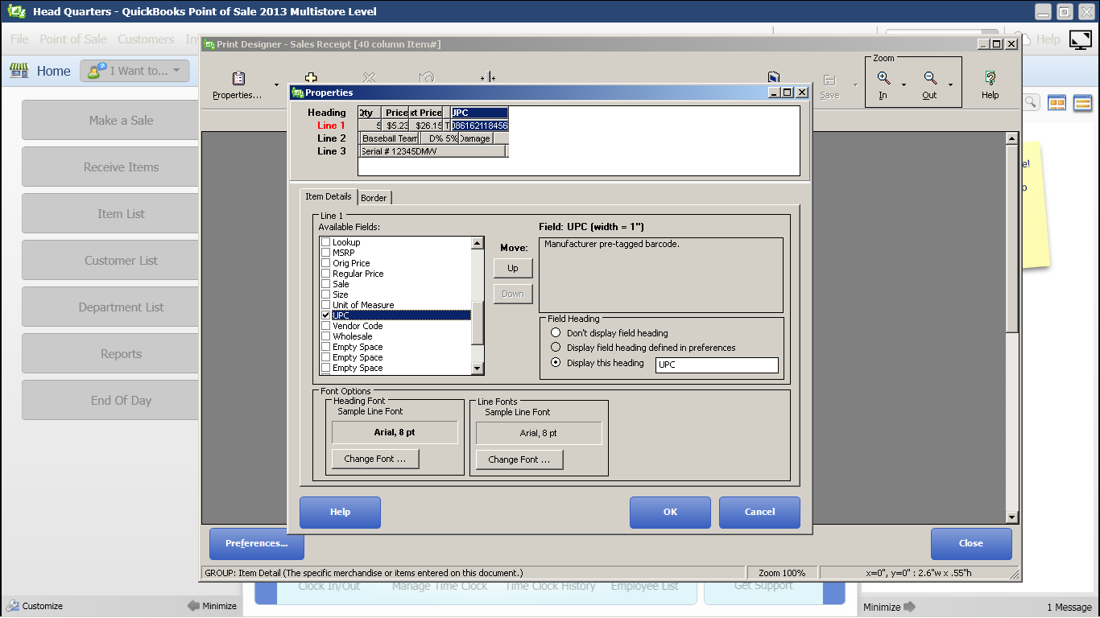Expand the Save dropdown arrow
1100x618 pixels.
856,84
